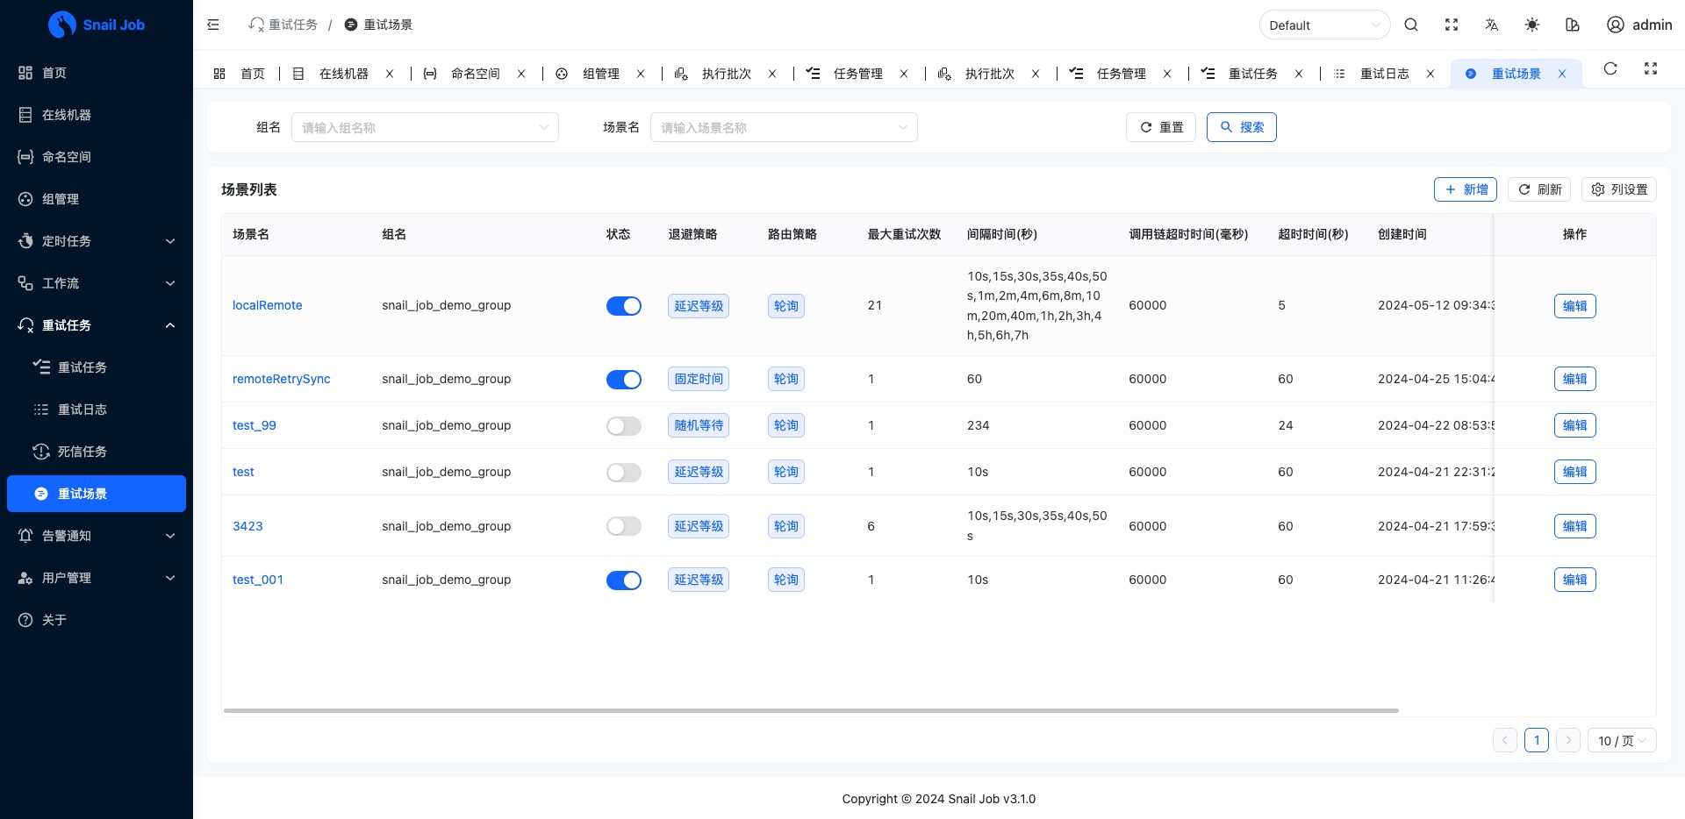Switch to the 重试日志 tab
The image size is (1685, 819).
1385,74
